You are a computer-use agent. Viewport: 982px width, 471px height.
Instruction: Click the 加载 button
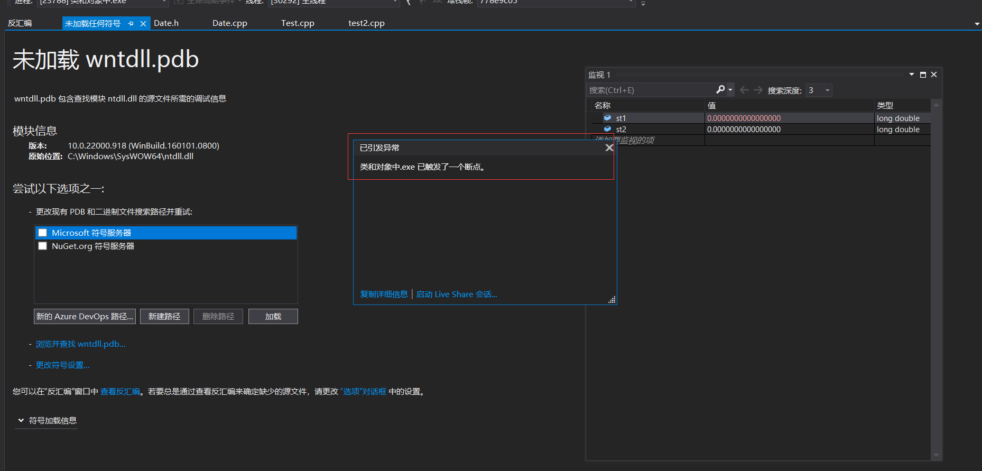tap(273, 316)
